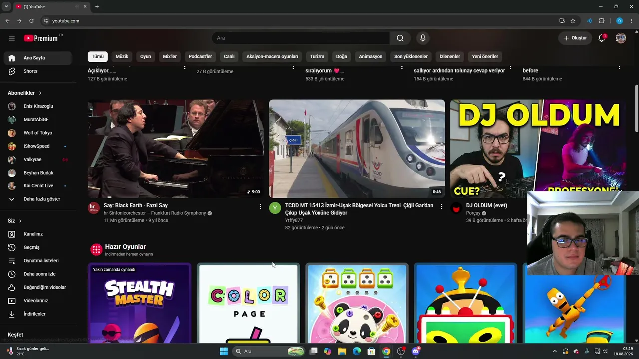Open options menu for Say: Black Earth video
639x359 pixels.
(x=260, y=206)
